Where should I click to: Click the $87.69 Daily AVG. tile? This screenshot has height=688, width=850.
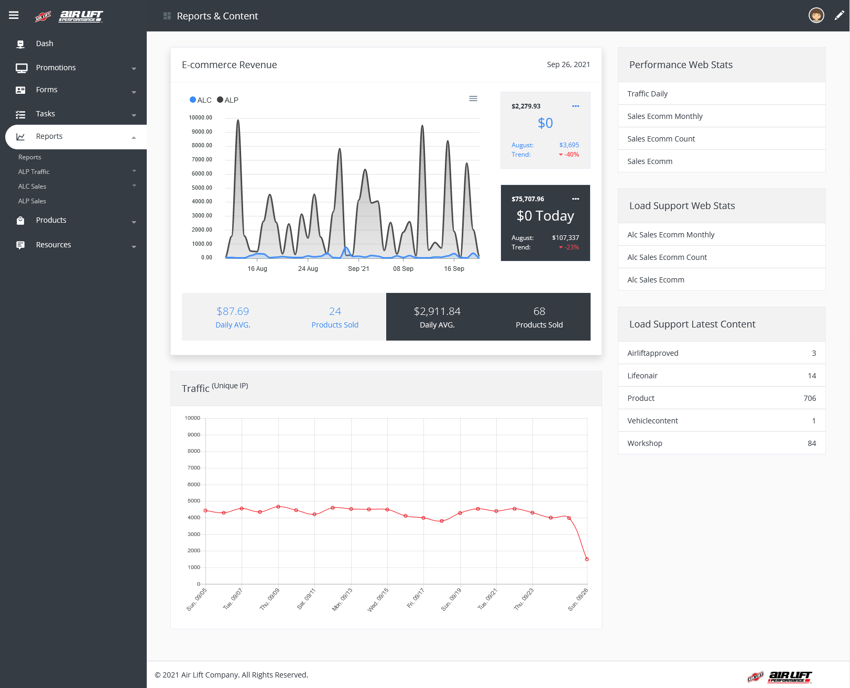pyautogui.click(x=233, y=317)
